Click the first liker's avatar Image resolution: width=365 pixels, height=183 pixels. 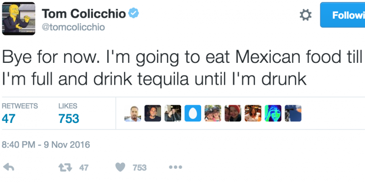coord(132,113)
